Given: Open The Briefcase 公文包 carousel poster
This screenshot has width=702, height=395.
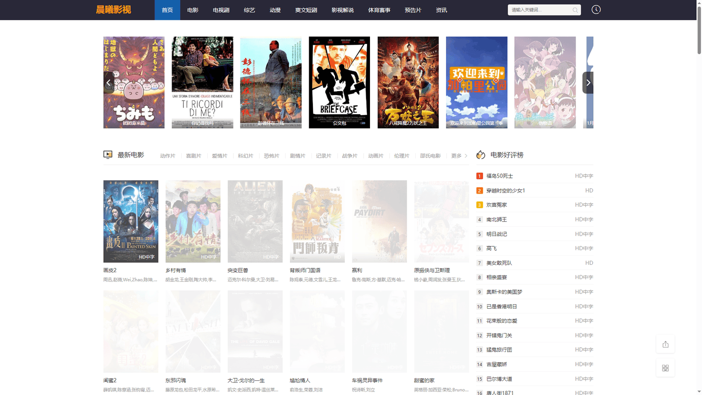Looking at the screenshot, I should 339,82.
